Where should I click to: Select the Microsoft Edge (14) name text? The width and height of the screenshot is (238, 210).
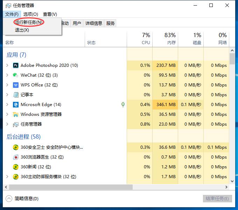pos(41,105)
